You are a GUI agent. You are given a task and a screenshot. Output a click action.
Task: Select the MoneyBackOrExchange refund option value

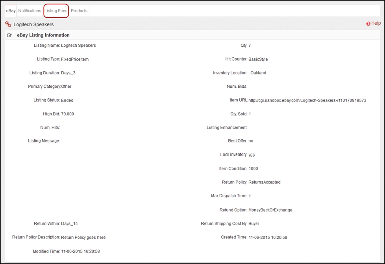click(270, 210)
